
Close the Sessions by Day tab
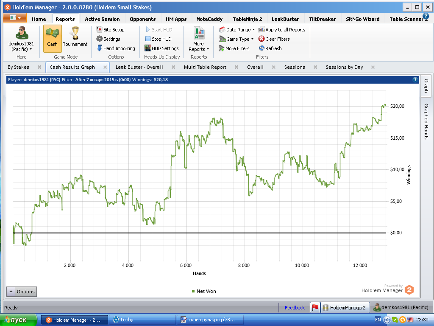pos(373,67)
